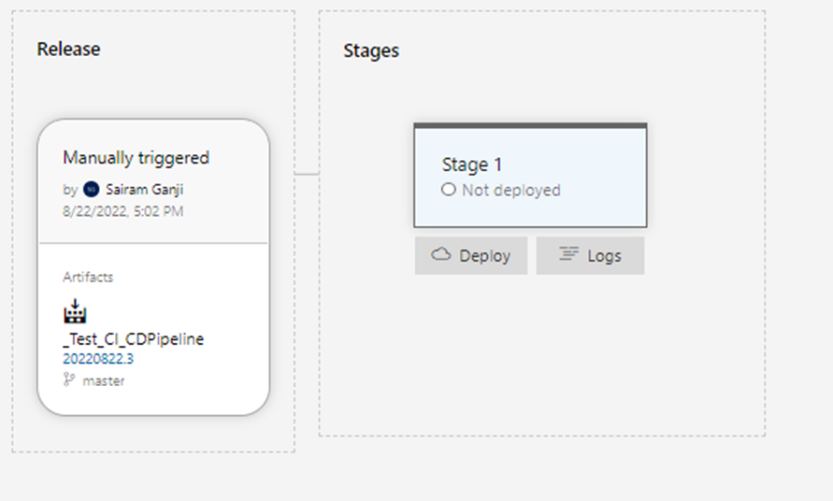Click the 8/22/2022, 5:02 PM timestamp

click(123, 211)
